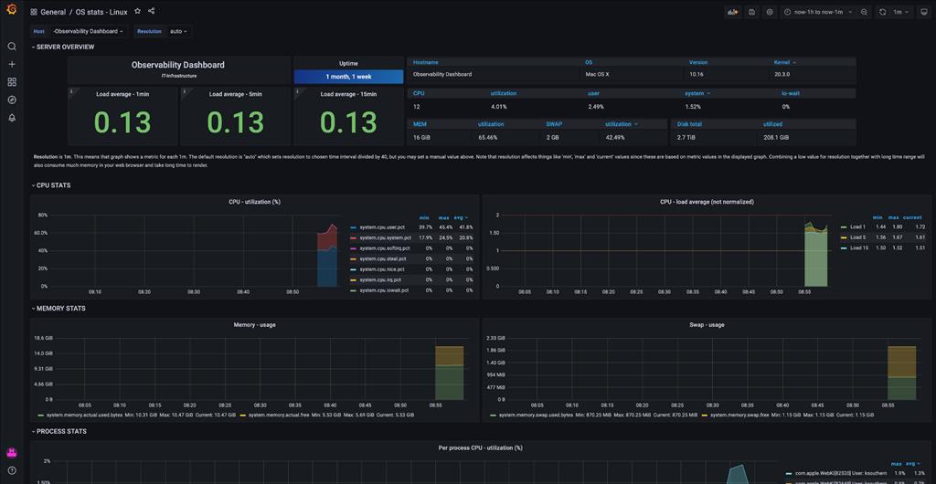Click the share dashboard icon

coord(151,12)
